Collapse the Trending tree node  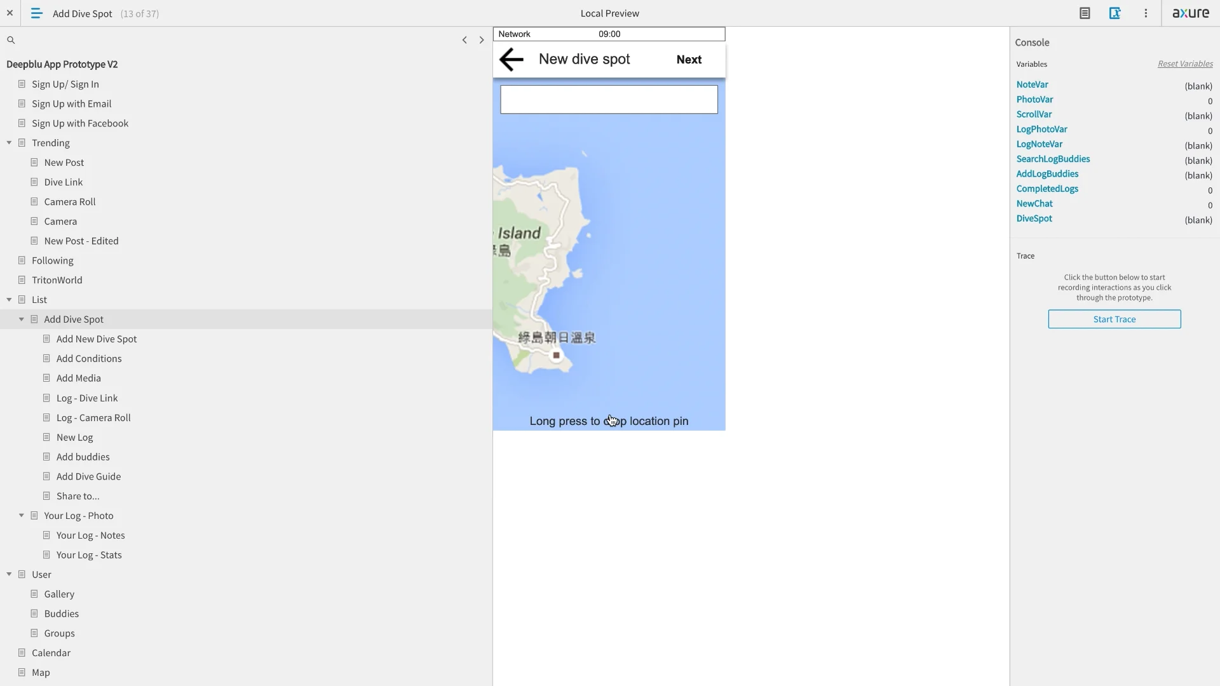point(9,143)
